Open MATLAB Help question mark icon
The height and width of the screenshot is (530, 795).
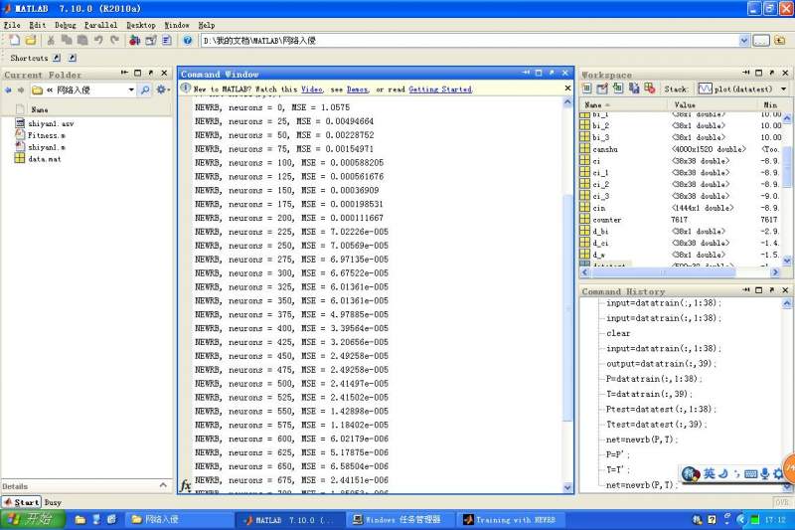tap(188, 41)
